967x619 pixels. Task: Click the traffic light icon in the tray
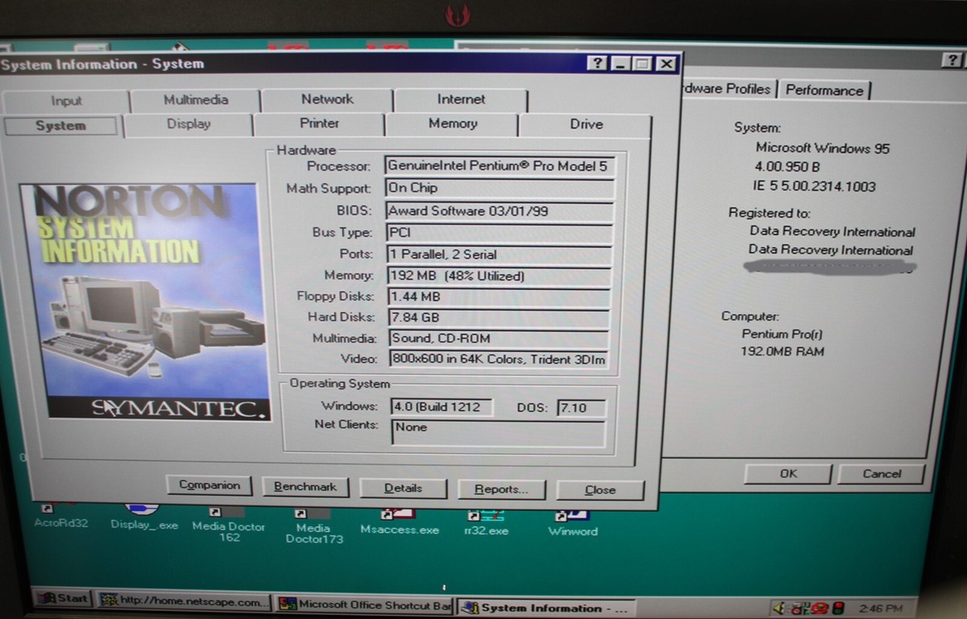[x=838, y=608]
